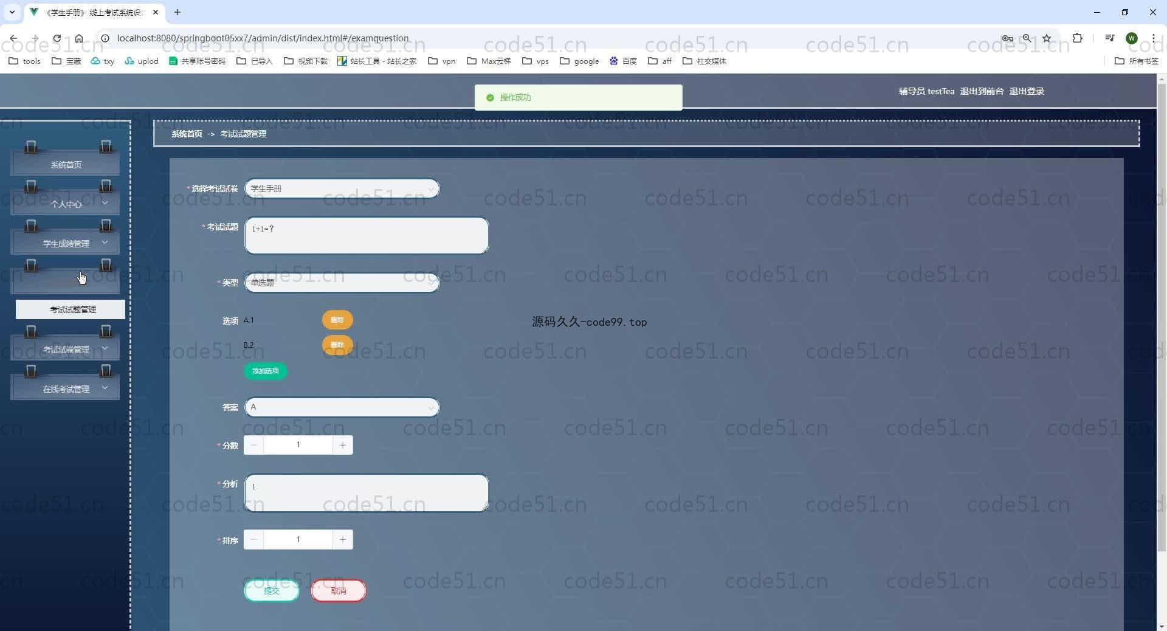1167x631 pixels.
Task: Click the 添加选项 button
Action: [266, 371]
